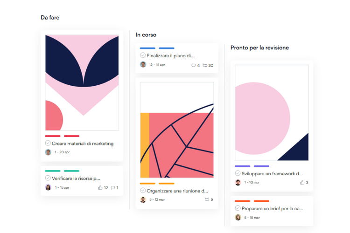Image resolution: width=350 pixels, height=233 pixels.
Task: Toggle completion for Preparare un brief task
Action: tap(238, 208)
